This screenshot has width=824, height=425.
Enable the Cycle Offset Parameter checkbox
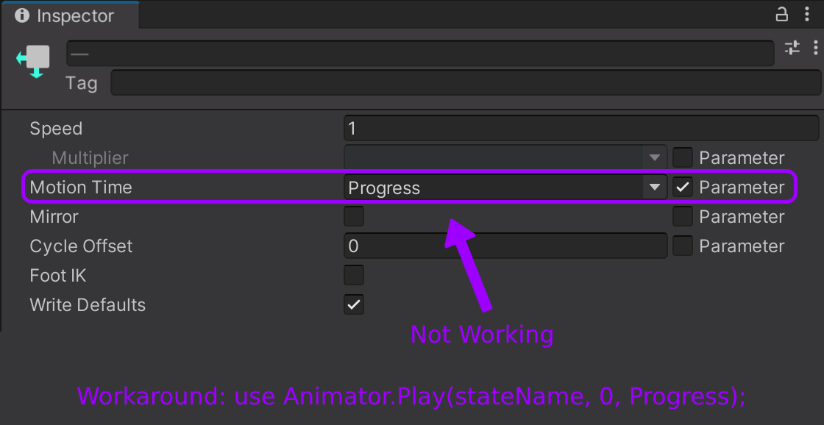(683, 246)
